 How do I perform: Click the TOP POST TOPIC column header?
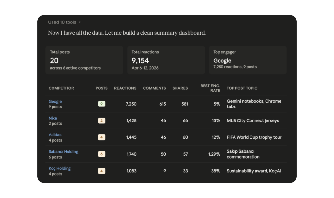coord(242,88)
